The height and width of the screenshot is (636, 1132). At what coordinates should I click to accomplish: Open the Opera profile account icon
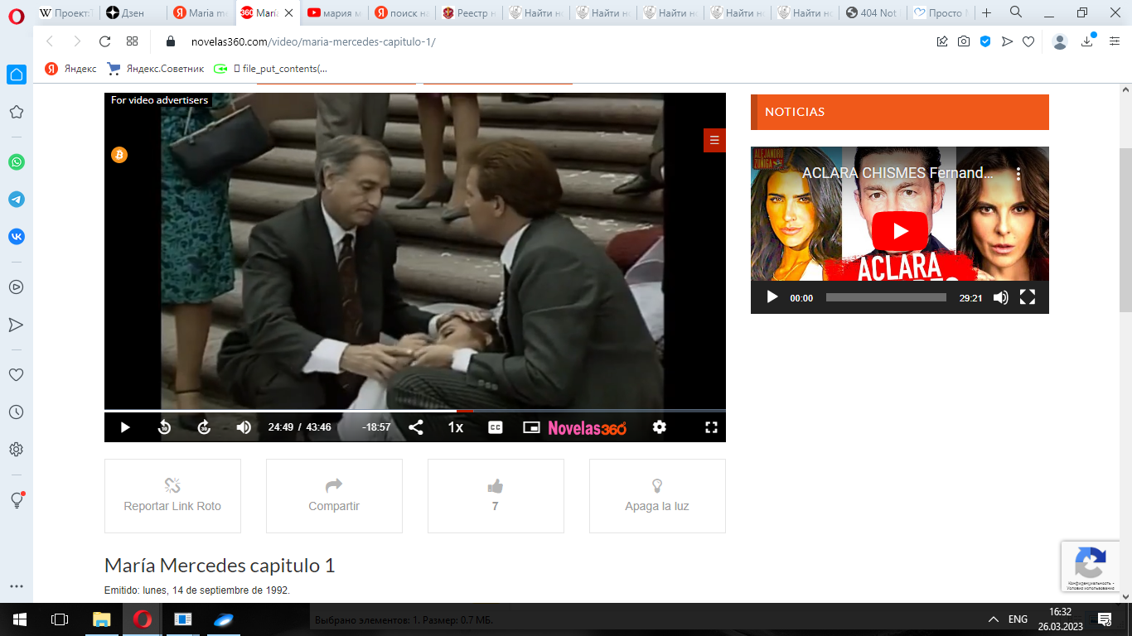click(1060, 41)
